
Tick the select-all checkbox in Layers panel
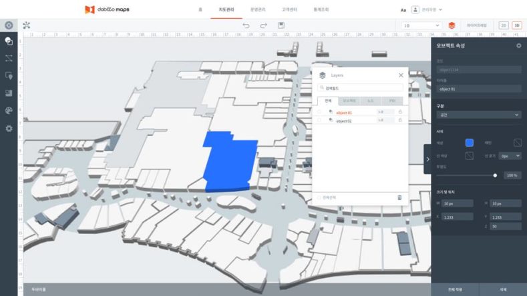(x=319, y=197)
